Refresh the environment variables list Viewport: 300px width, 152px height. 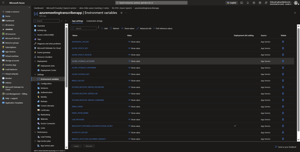[x=115, y=28]
